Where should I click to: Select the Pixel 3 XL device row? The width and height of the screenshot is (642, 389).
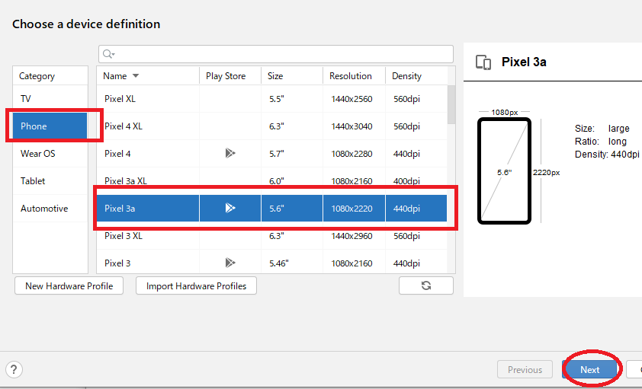[272, 235]
